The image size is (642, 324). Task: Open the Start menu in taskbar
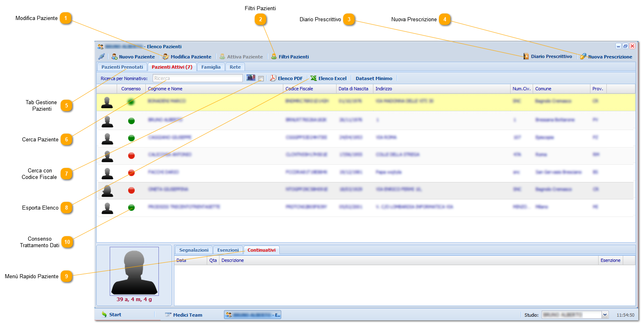111,315
